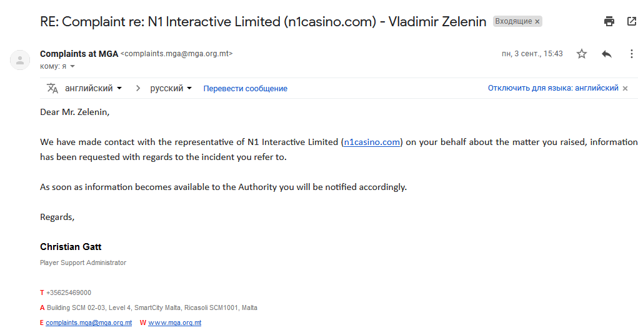
Task: Click the sender avatar icon
Action: coord(19,60)
